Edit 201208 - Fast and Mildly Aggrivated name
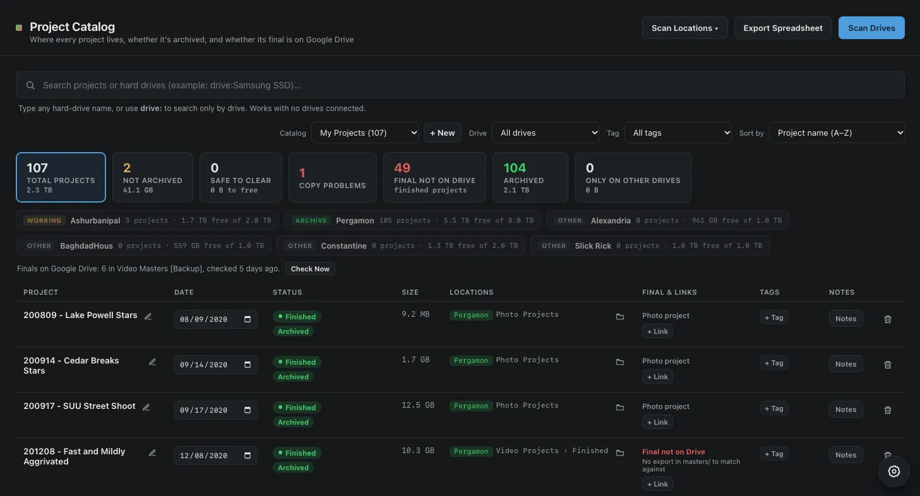This screenshot has height=496, width=920. 152,452
